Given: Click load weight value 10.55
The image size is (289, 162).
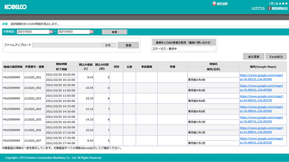Looking at the screenshot, I should [x=89, y=88].
